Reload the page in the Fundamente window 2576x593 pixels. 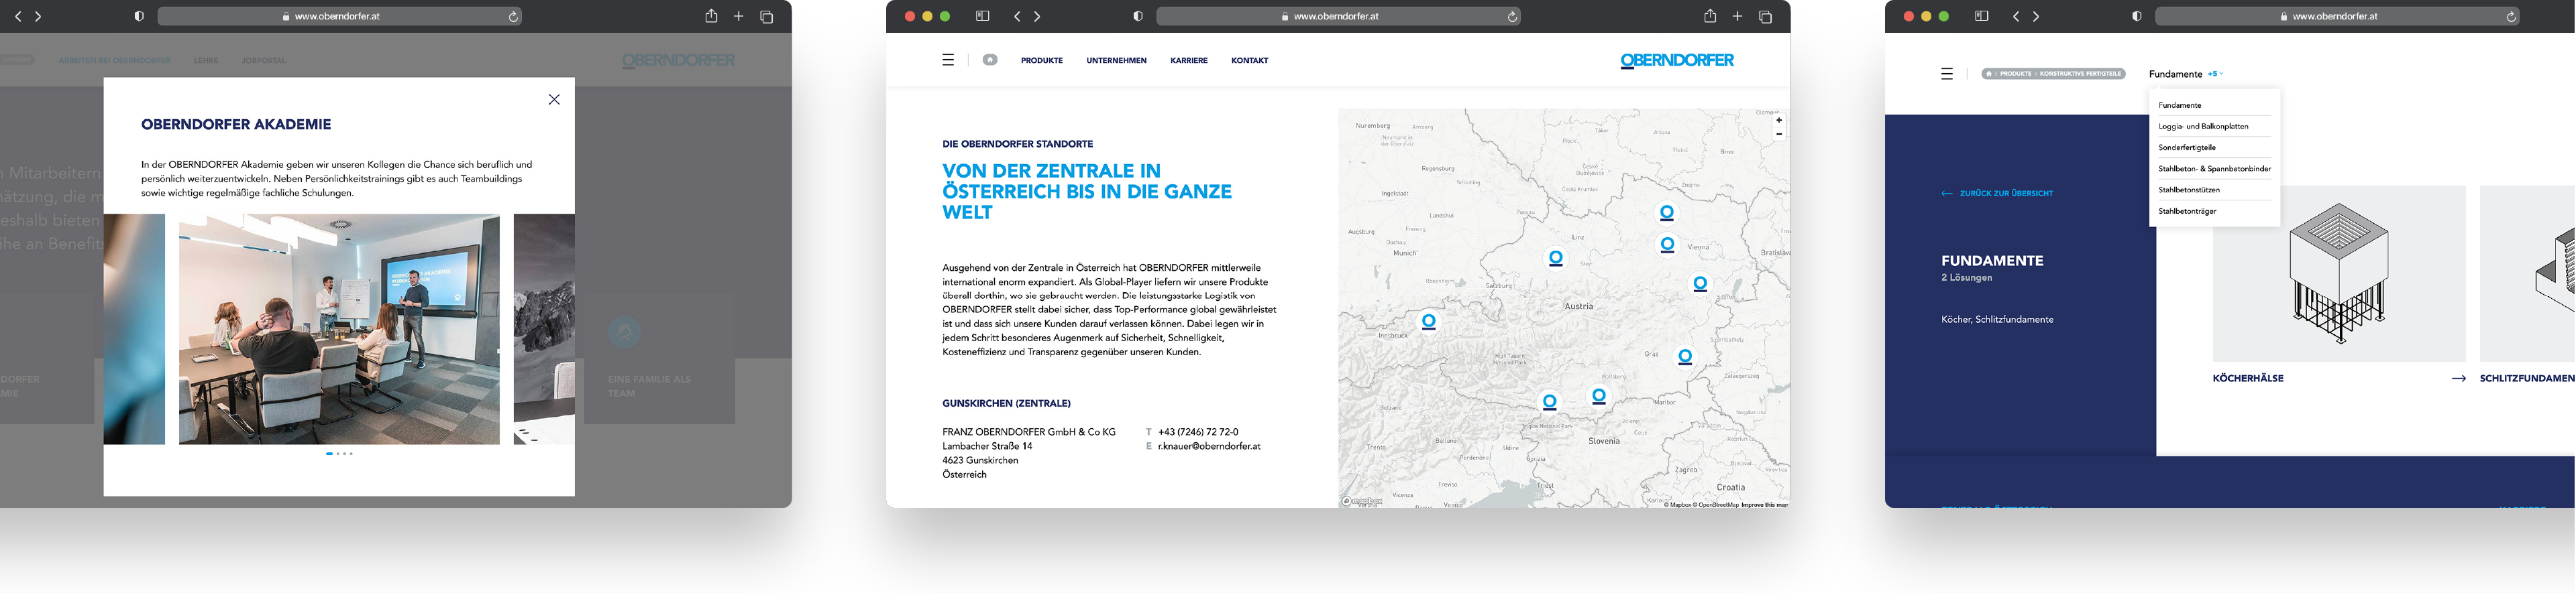[2511, 17]
